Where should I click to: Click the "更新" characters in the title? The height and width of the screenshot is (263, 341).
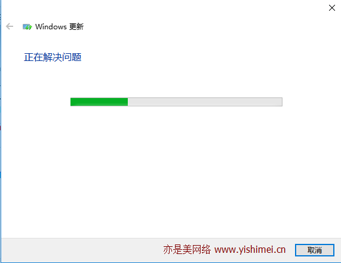[x=76, y=26]
